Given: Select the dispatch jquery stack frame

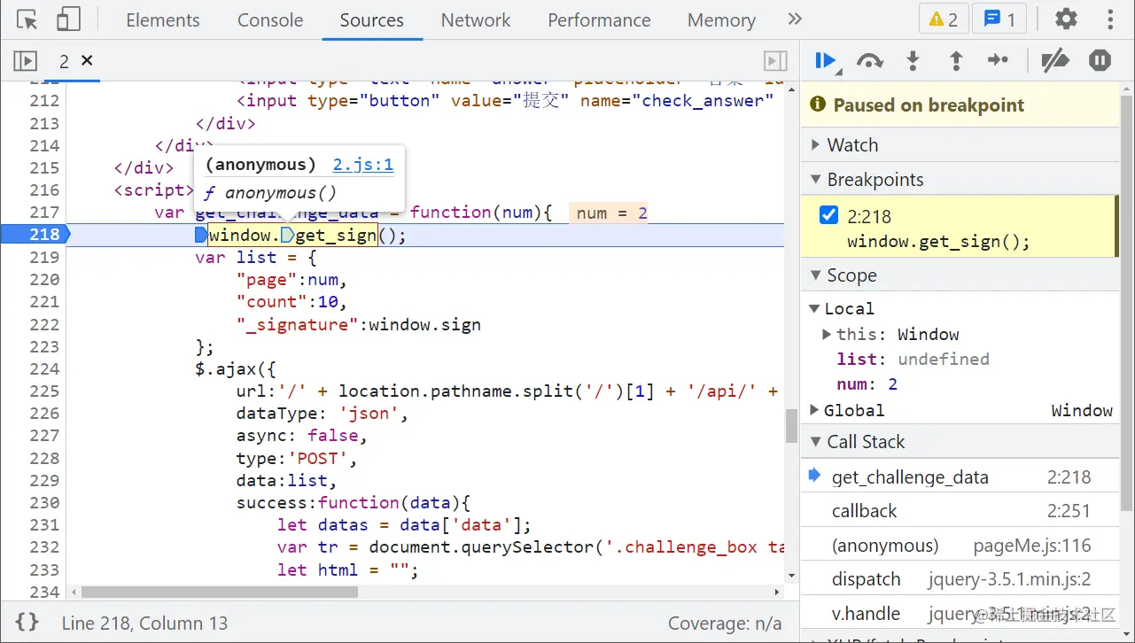Looking at the screenshot, I should (x=960, y=579).
